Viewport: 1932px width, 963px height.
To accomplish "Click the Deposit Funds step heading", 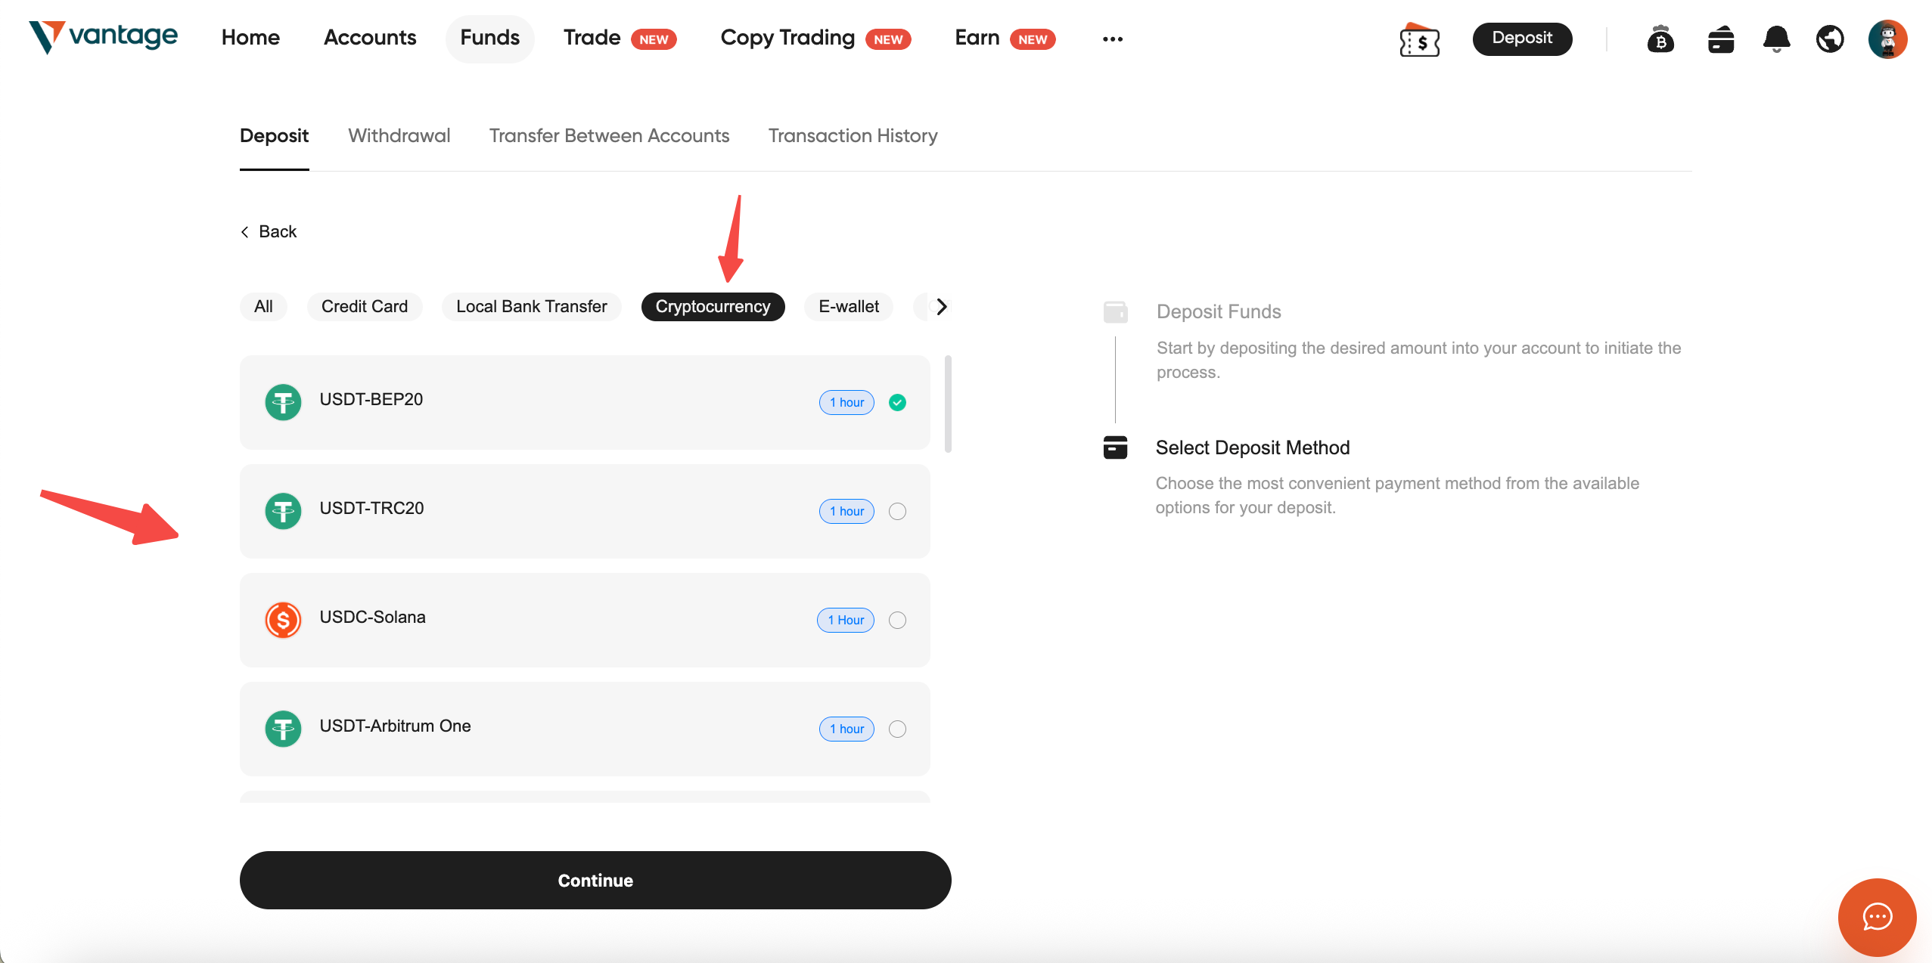I will point(1219,311).
